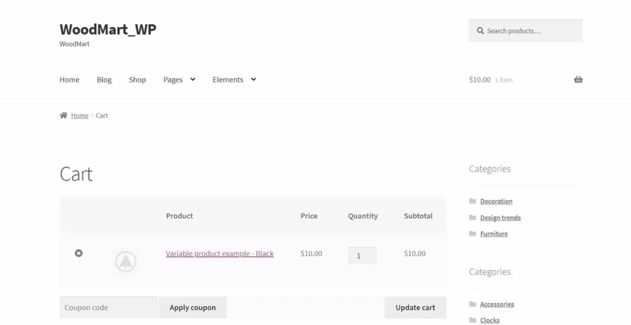Click the product placeholder thumbnail image
631x325 pixels.
[126, 261]
